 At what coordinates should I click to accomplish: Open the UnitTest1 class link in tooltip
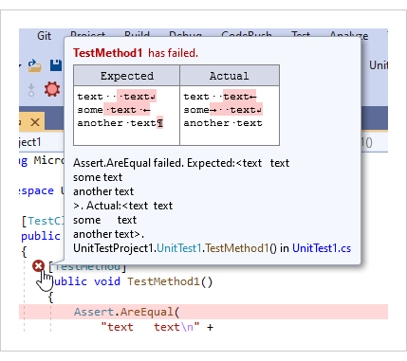[179, 248]
